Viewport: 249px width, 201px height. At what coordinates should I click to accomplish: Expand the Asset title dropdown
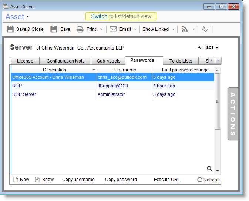(27, 17)
